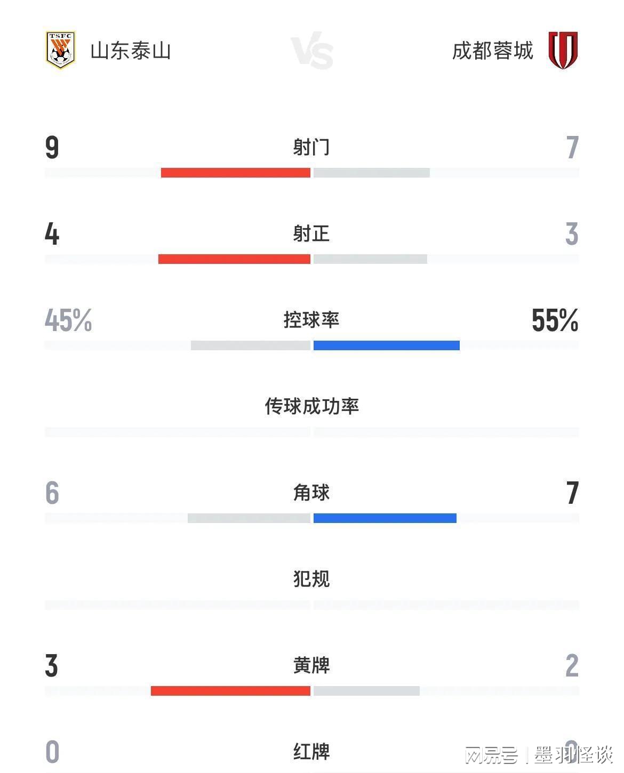Select the 控球率 stat label
The image size is (624, 773).
click(x=311, y=320)
